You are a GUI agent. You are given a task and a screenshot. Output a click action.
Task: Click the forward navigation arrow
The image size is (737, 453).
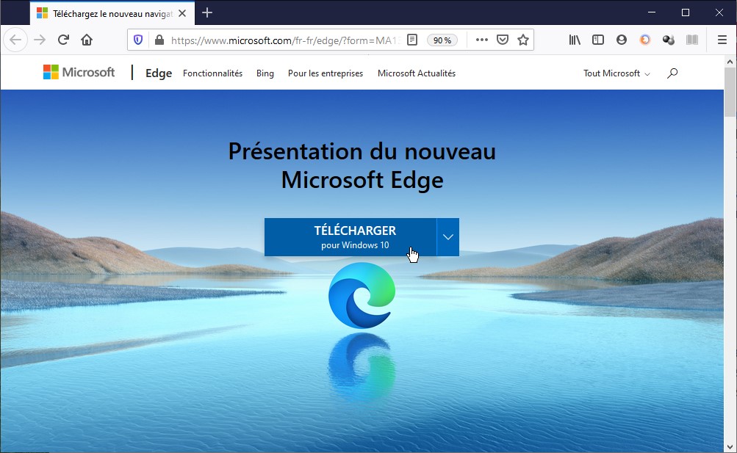point(40,40)
